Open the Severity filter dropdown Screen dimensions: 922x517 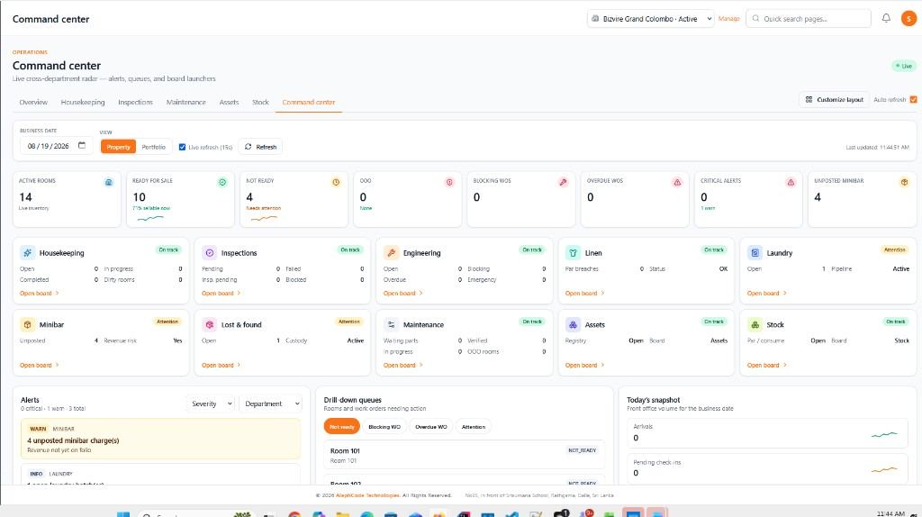[x=211, y=404]
